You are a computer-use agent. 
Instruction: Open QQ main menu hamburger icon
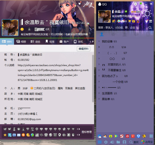point(100,142)
